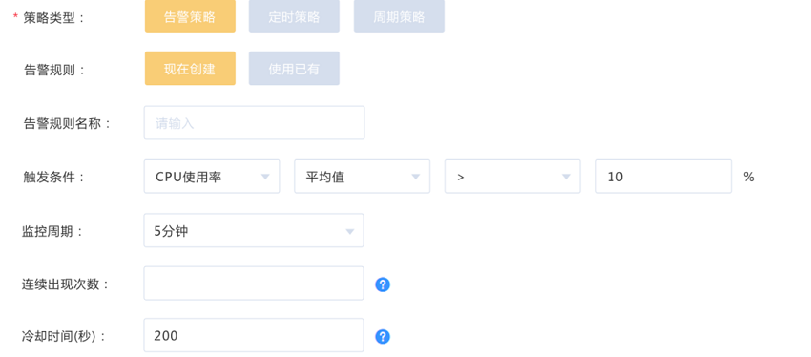This screenshot has height=357, width=811.
Task: Click the empty 连续出现次数 input
Action: point(254,283)
